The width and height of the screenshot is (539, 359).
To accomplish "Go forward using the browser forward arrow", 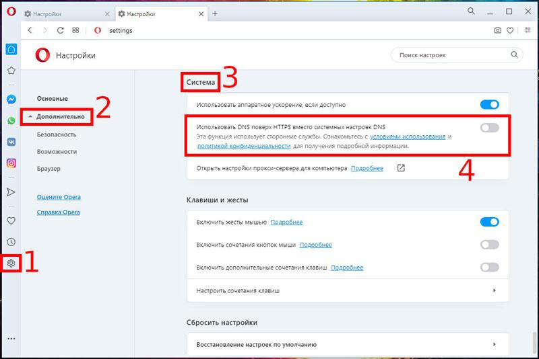I will point(45,30).
